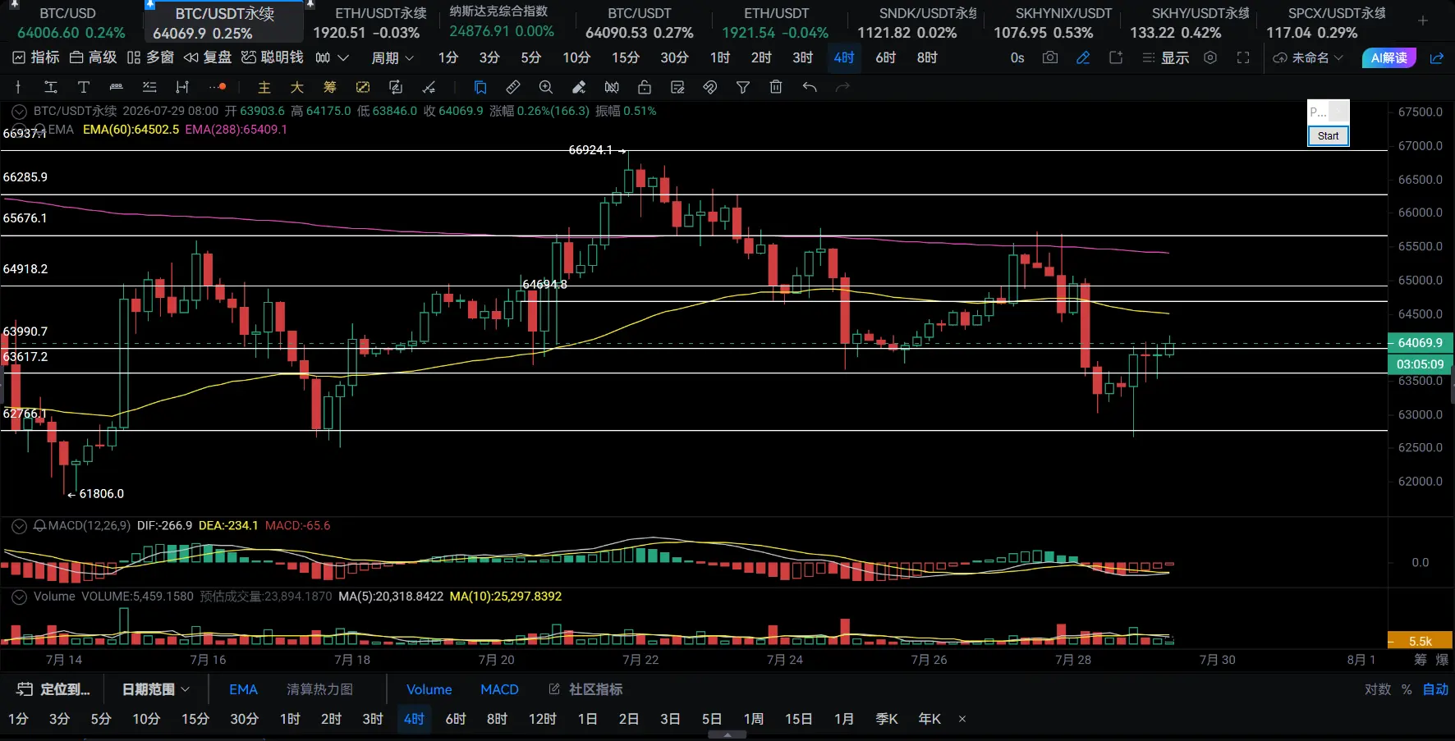Select the ruler measurement tool
1455x741 pixels.
click(513, 87)
